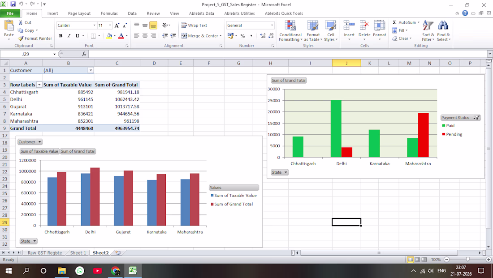
Task: Align text to the left
Action: pyautogui.click(x=136, y=36)
